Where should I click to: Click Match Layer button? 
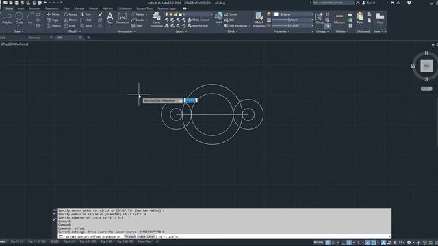coord(198,26)
